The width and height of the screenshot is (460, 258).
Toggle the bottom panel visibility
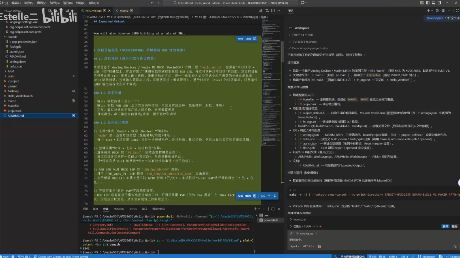coord(433,3)
